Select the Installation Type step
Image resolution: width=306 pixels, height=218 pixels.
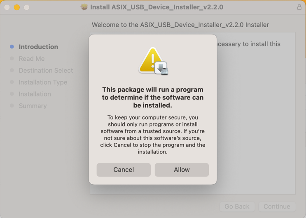[x=43, y=82]
